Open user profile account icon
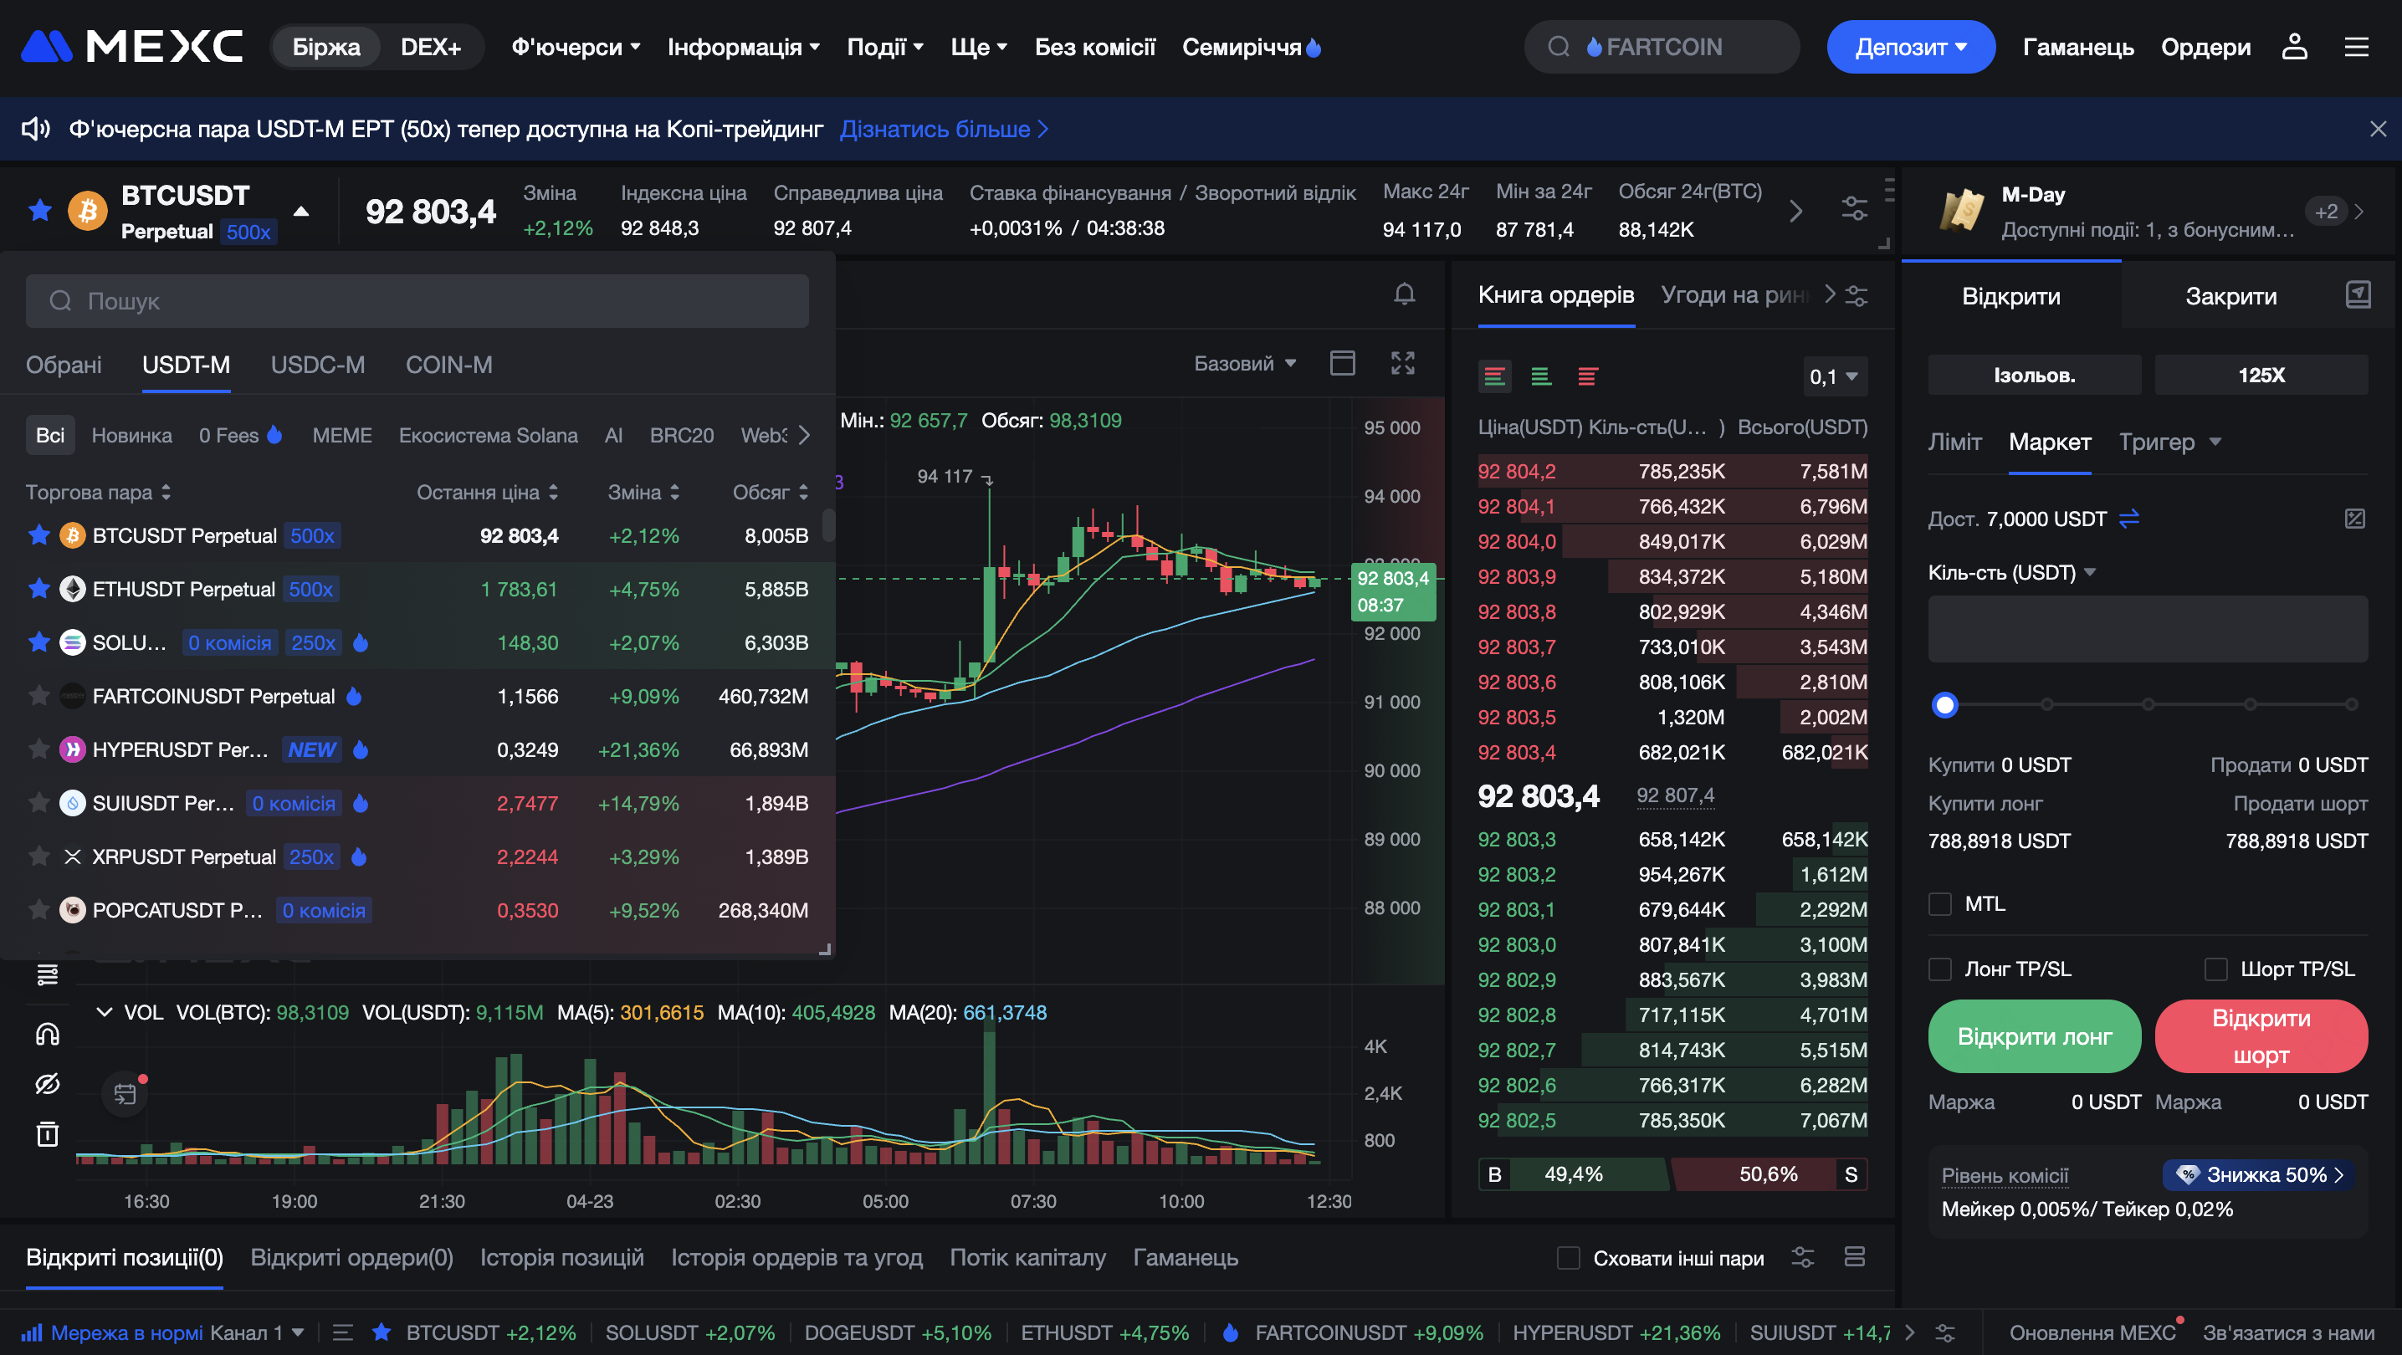The image size is (2402, 1355). [2294, 47]
